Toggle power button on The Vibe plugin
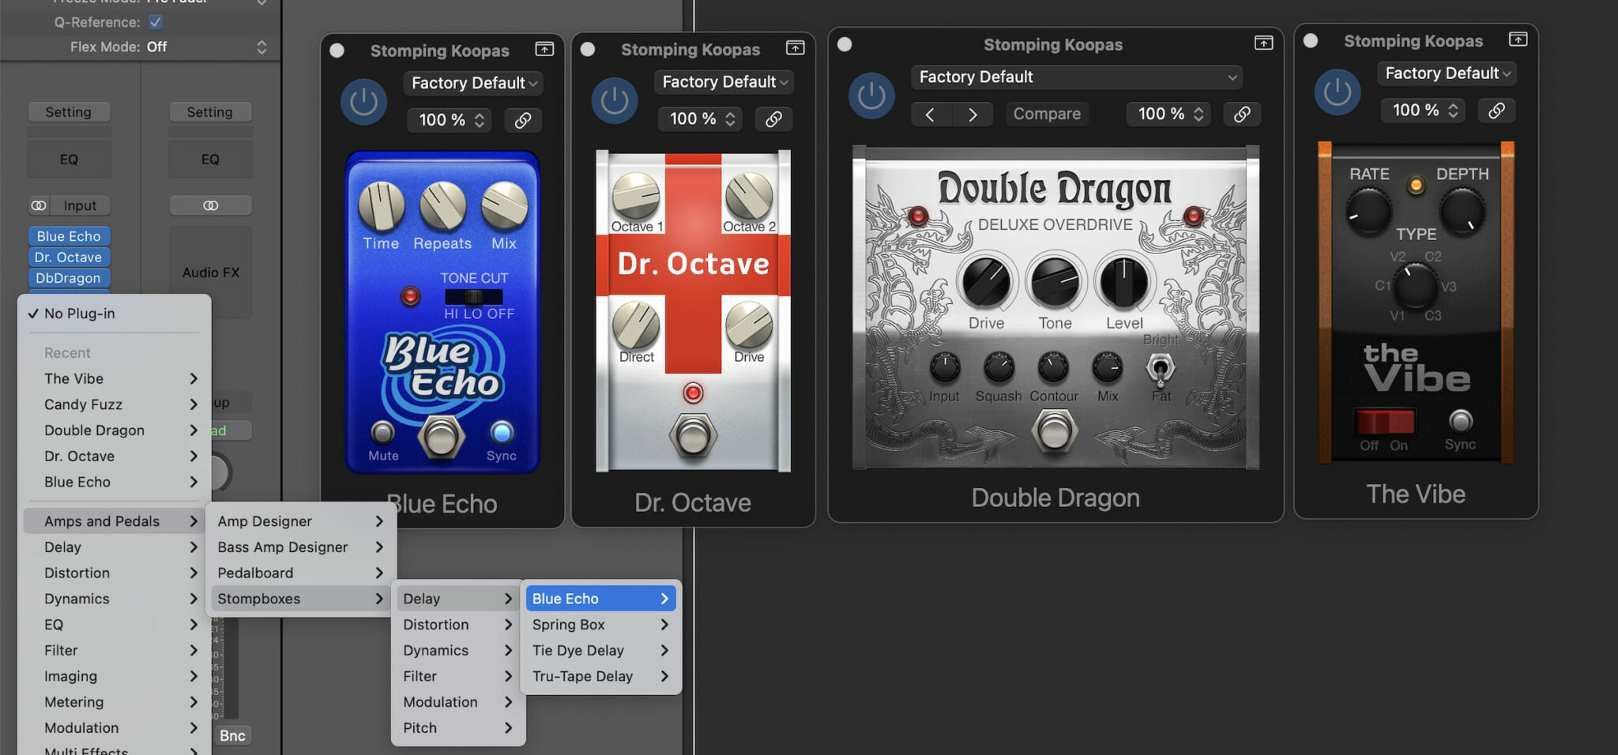Image resolution: width=1618 pixels, height=755 pixels. [1338, 92]
